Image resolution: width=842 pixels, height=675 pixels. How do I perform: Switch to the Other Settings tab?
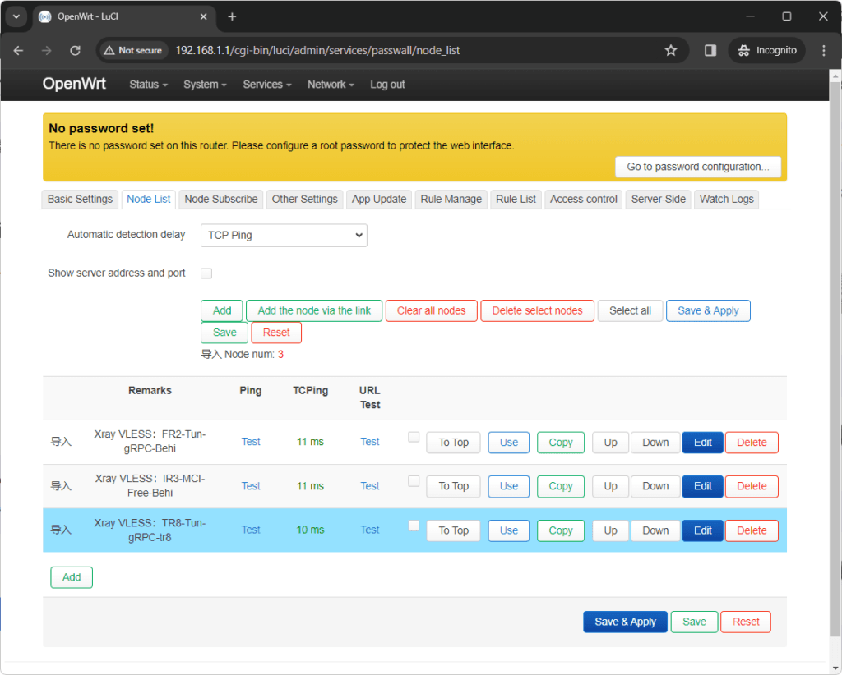(304, 199)
